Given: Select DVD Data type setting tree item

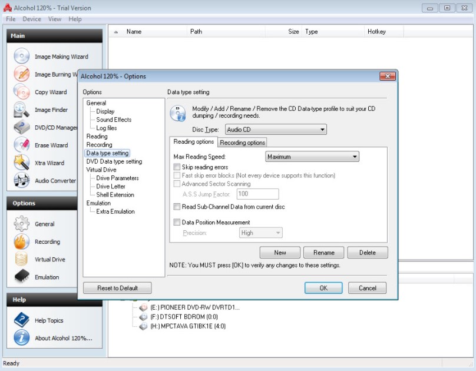Looking at the screenshot, I should [x=114, y=161].
